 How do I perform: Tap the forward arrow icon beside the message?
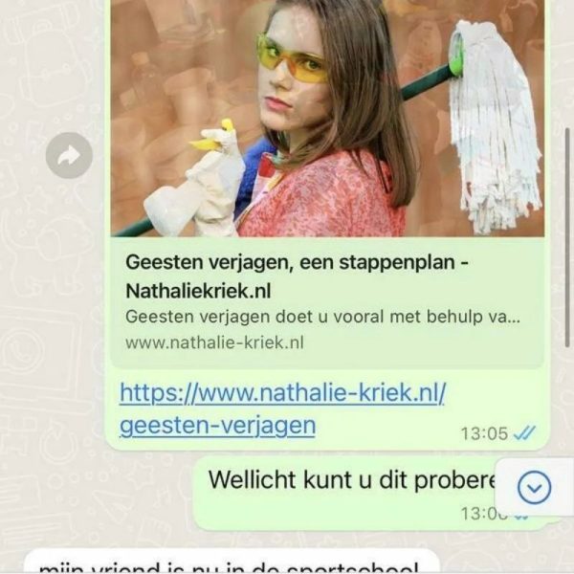pyautogui.click(x=69, y=155)
